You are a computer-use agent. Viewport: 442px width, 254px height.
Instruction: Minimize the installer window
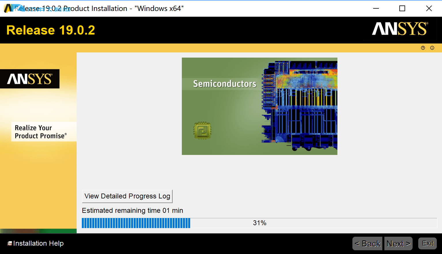tap(376, 8)
